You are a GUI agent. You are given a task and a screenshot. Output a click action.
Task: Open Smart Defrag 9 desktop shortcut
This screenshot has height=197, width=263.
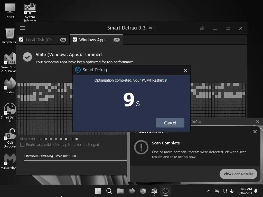pos(9,113)
